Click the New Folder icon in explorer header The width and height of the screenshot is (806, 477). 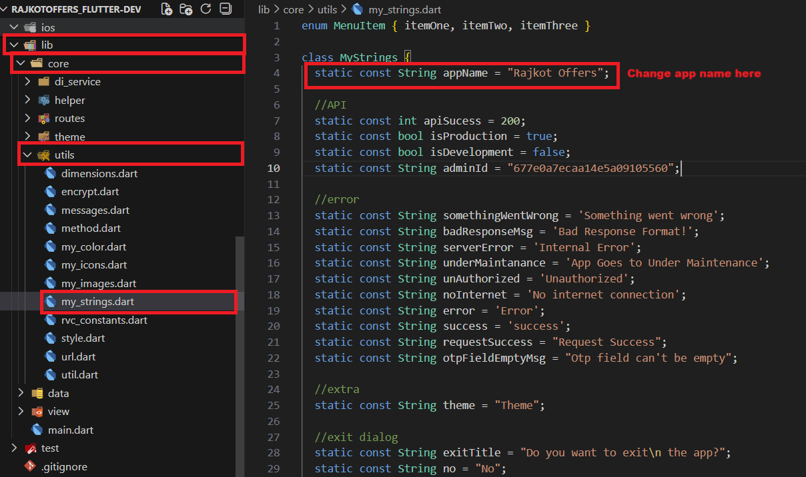tap(186, 9)
